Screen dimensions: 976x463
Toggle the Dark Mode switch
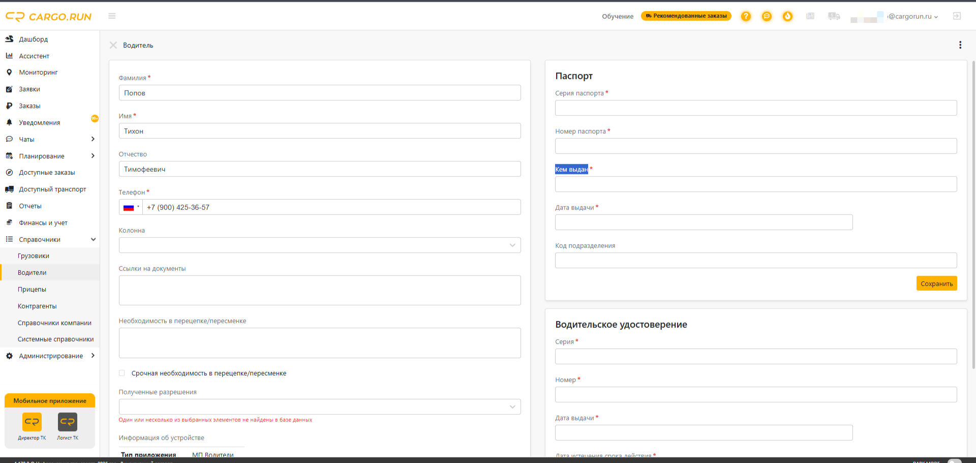(x=954, y=461)
